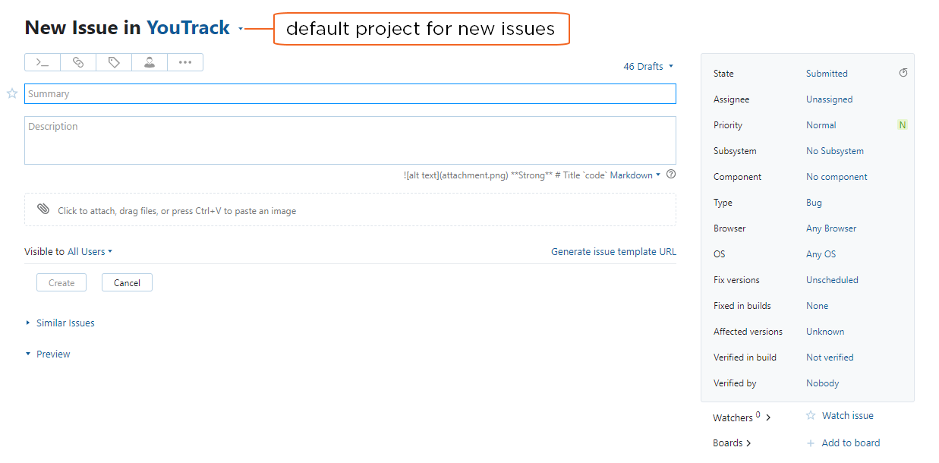Toggle the Watch issue star
The width and height of the screenshot is (939, 463).
pyautogui.click(x=811, y=415)
